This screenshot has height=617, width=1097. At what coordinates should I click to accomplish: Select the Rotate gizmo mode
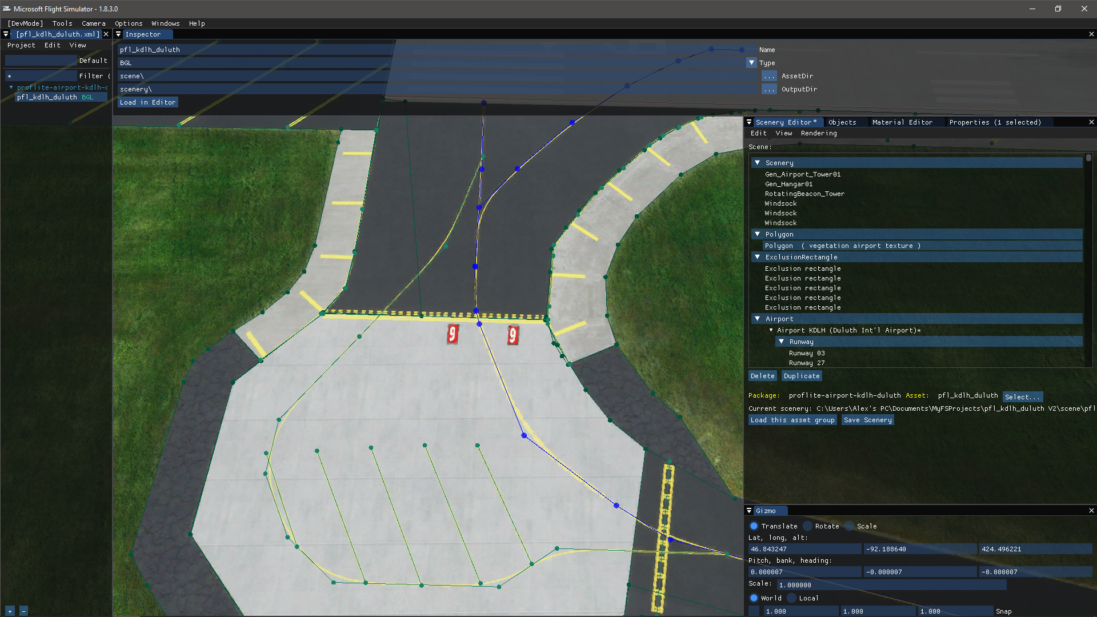pos(808,526)
